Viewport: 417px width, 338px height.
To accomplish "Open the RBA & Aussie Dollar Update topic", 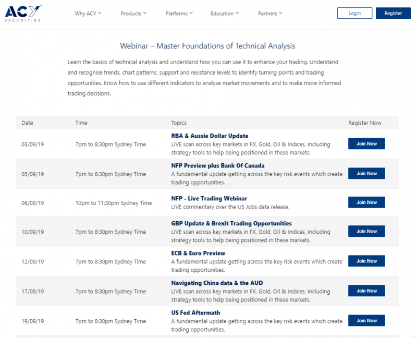I will click(210, 136).
